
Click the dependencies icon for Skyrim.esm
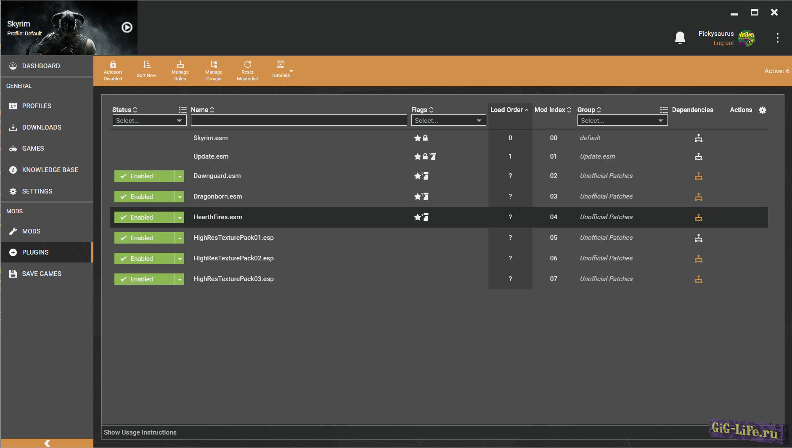698,138
